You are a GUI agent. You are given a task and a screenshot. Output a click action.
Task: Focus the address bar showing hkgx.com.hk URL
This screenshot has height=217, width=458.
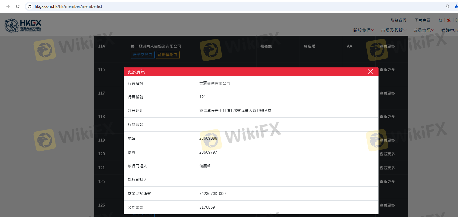68,6
